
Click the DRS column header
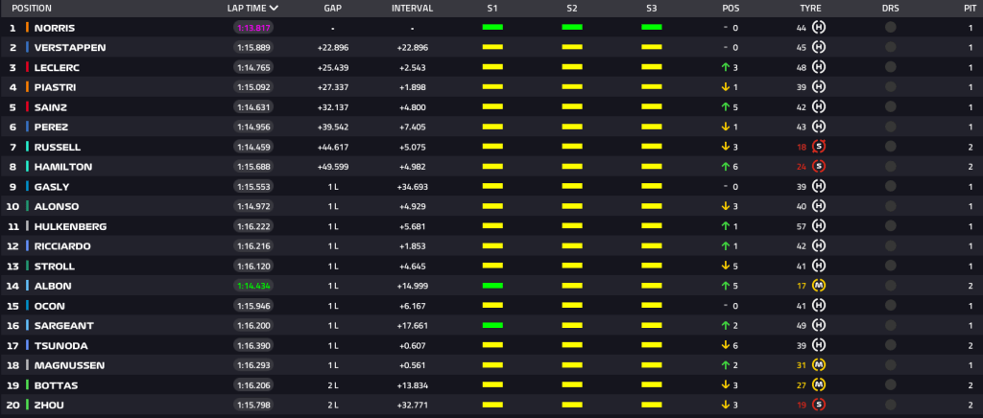(890, 8)
